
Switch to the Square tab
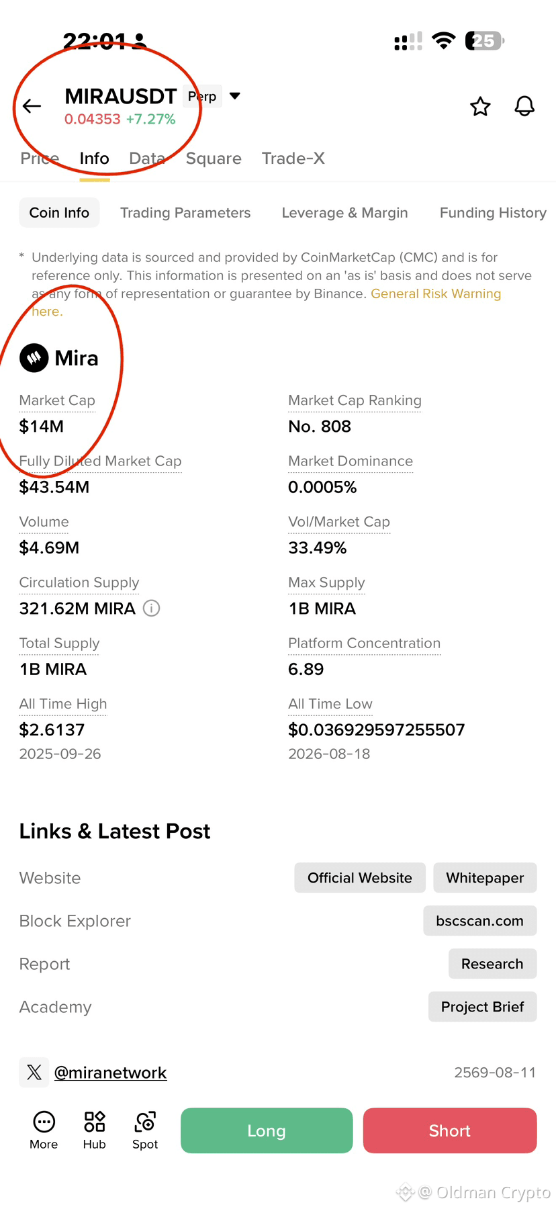click(x=214, y=159)
